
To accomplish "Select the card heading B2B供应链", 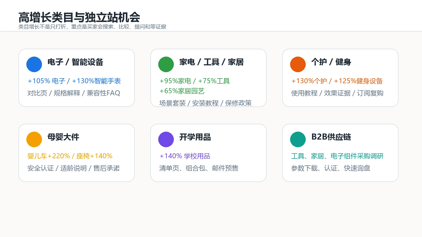I will 331,137.
